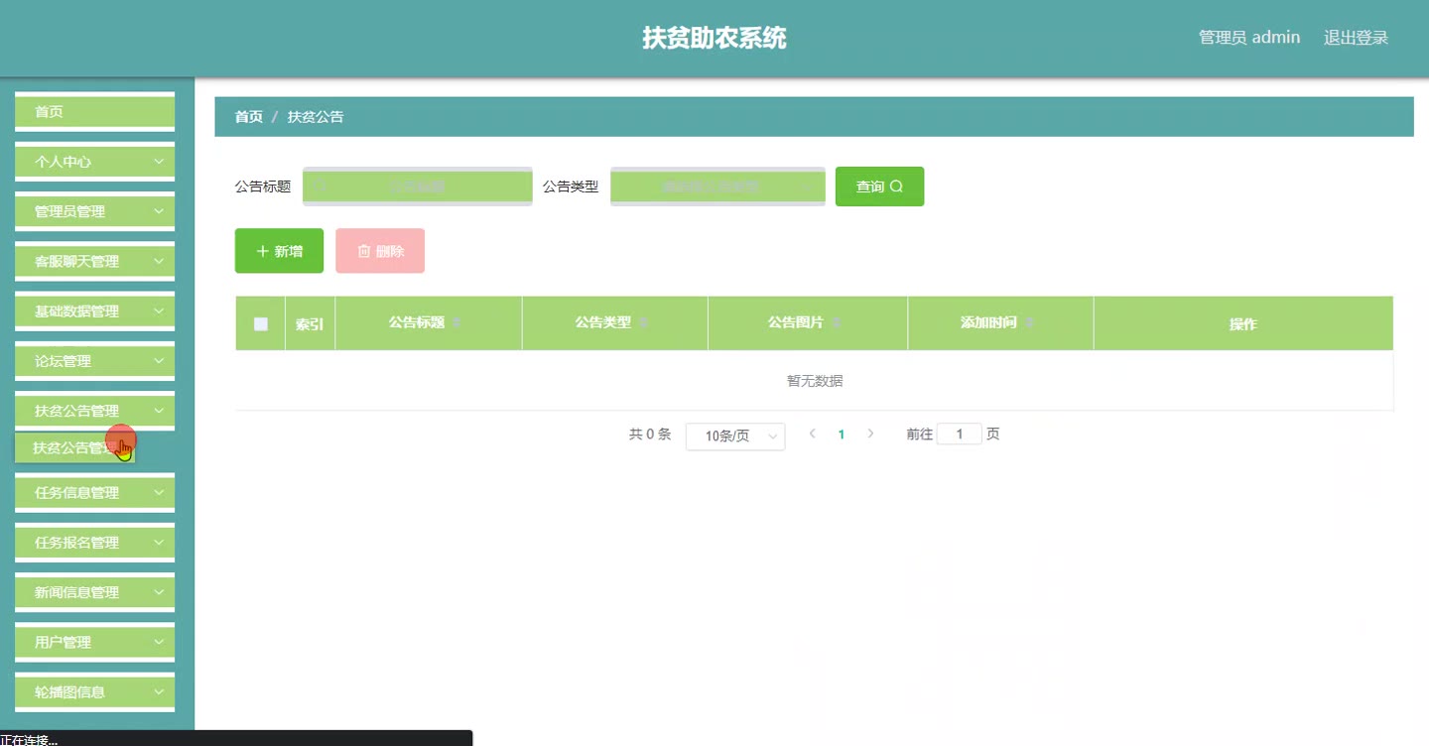Add a new notice with 新增 button
The image size is (1429, 746).
pyautogui.click(x=279, y=251)
